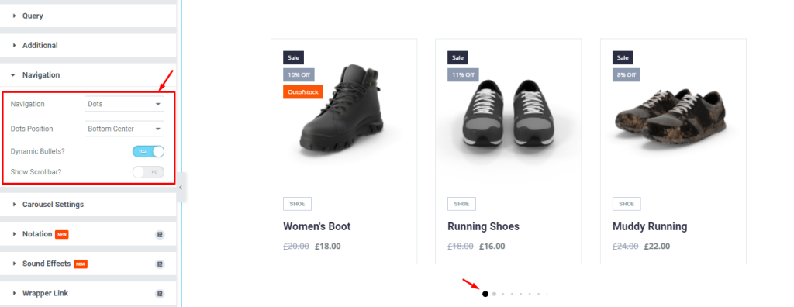Click the Women's Boot product image
The image size is (794, 307).
coord(343,112)
